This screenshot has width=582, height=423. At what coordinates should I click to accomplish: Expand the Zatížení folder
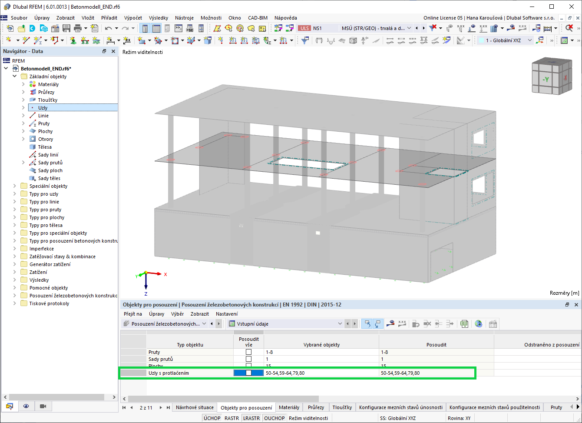coord(15,272)
